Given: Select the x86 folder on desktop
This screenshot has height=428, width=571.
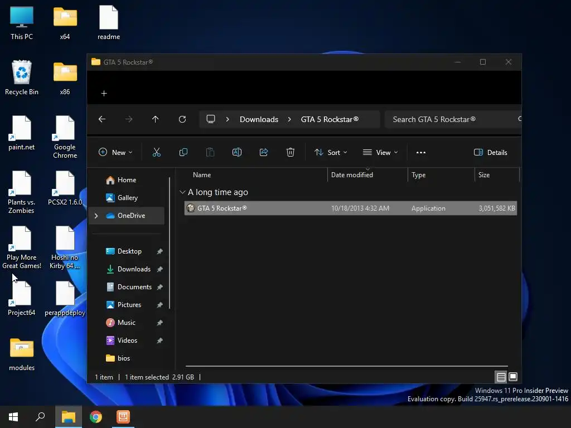Looking at the screenshot, I should tap(65, 79).
